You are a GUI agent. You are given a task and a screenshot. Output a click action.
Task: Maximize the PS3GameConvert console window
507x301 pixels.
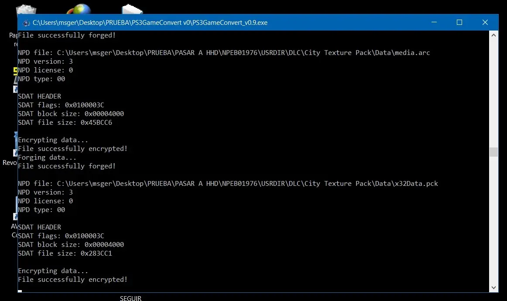tap(459, 22)
